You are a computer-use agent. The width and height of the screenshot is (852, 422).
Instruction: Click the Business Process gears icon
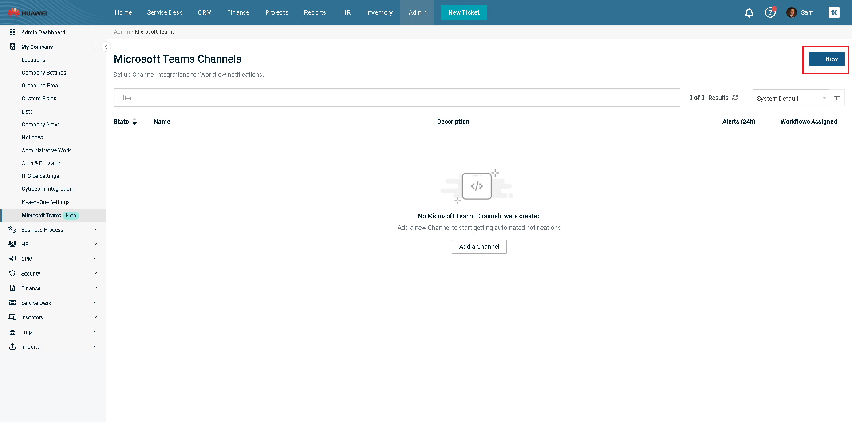point(12,229)
